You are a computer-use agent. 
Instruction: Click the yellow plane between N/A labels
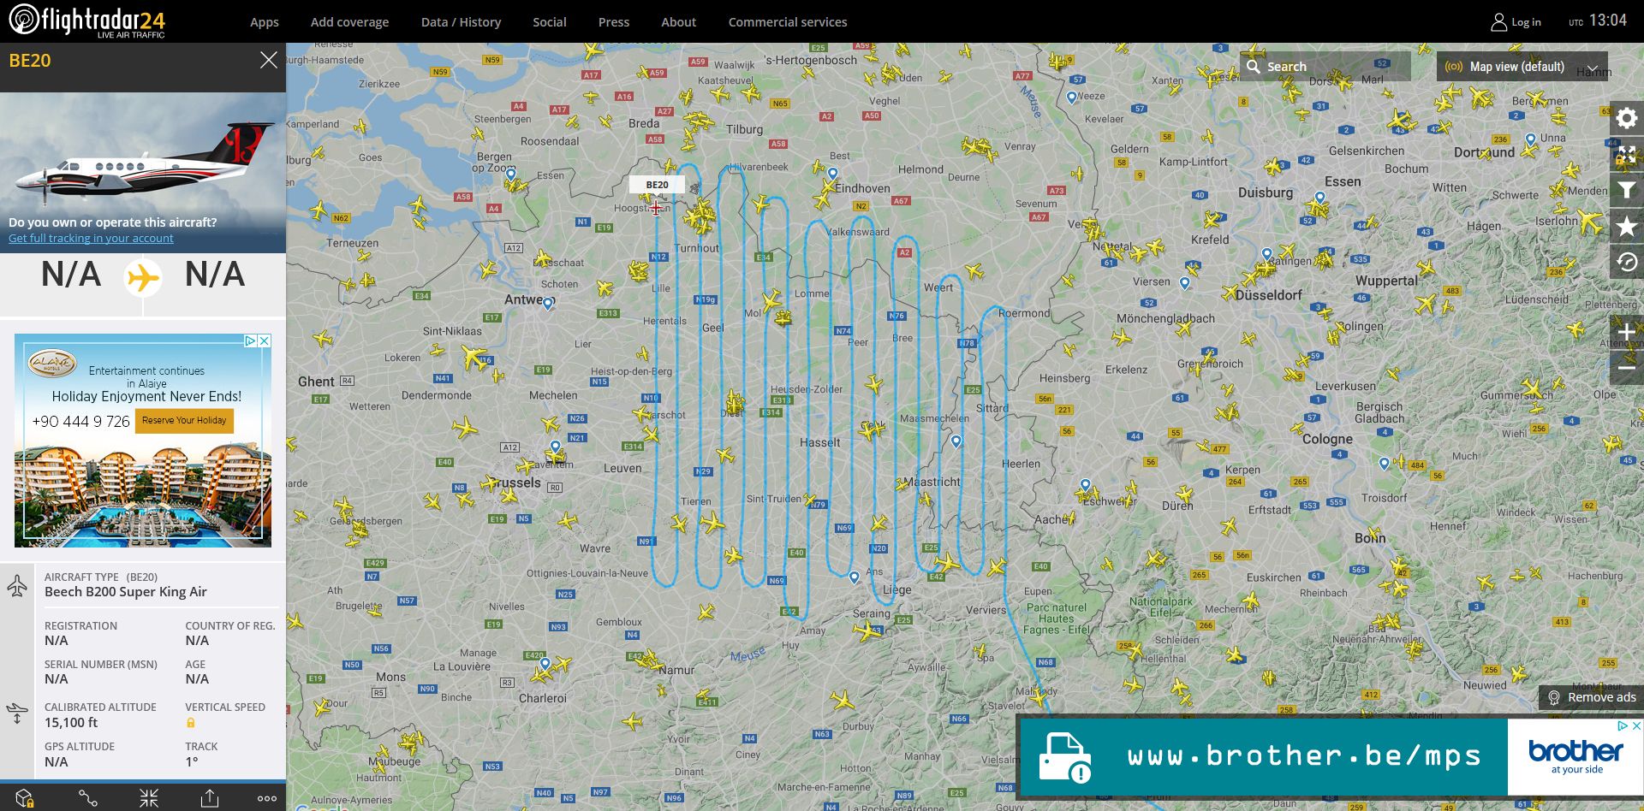pyautogui.click(x=143, y=278)
